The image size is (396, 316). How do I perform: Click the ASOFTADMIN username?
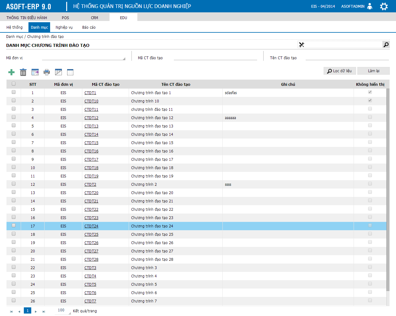click(353, 6)
